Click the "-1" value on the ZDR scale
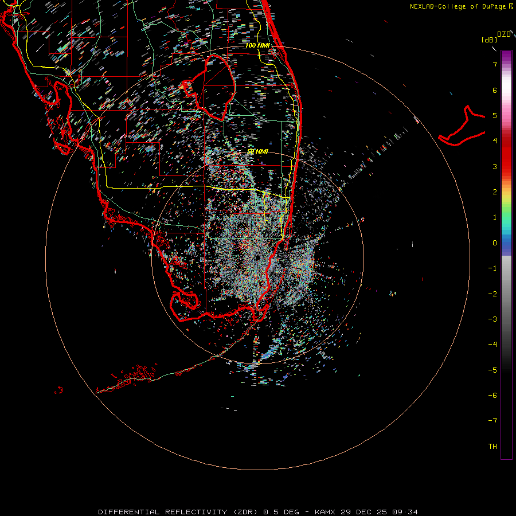 click(492, 268)
